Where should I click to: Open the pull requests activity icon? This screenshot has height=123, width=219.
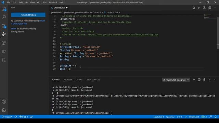point(4,60)
